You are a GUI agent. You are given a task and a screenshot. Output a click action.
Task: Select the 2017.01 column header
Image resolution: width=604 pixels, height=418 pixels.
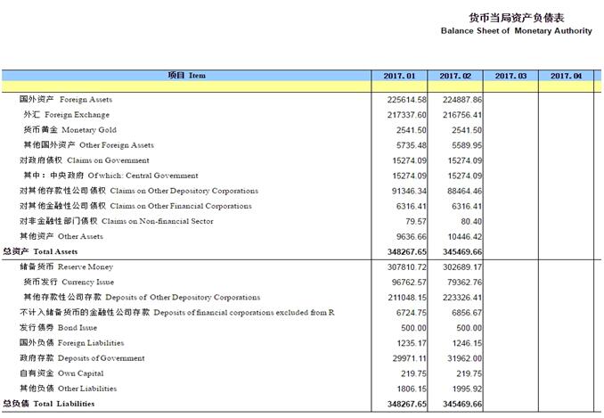pos(400,76)
